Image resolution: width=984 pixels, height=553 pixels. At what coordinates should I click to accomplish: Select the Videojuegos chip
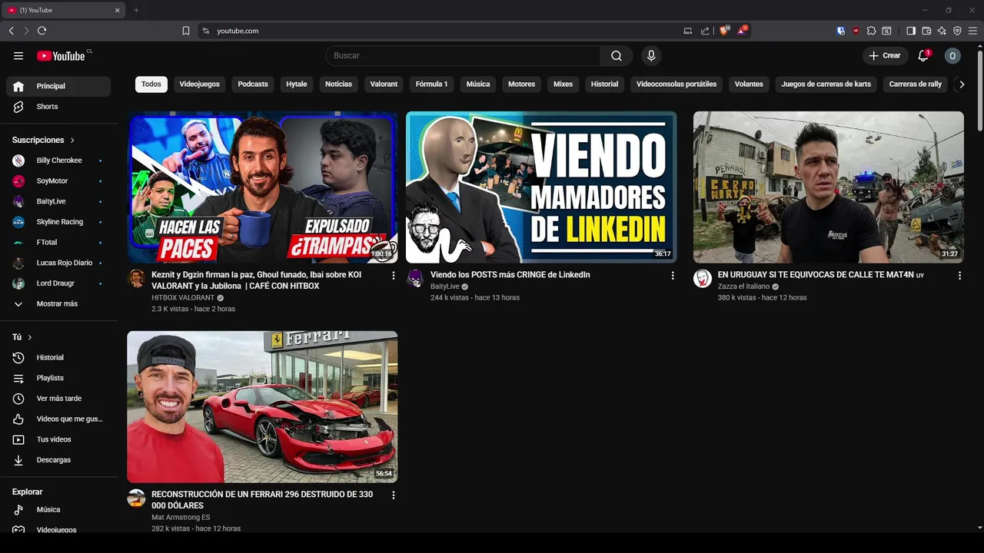tap(199, 84)
